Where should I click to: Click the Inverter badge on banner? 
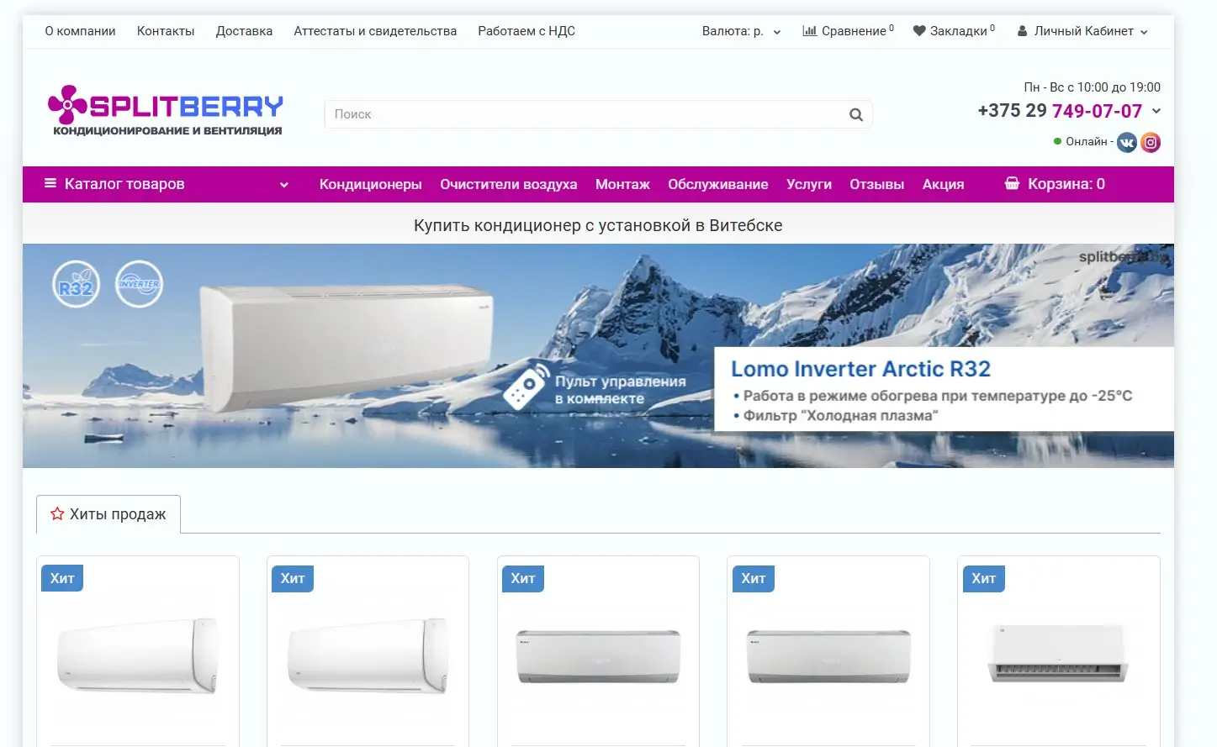coord(139,284)
